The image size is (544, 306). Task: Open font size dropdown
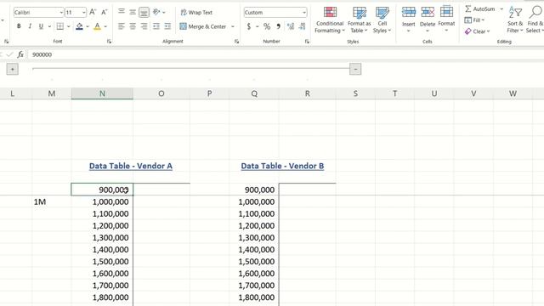83,13
